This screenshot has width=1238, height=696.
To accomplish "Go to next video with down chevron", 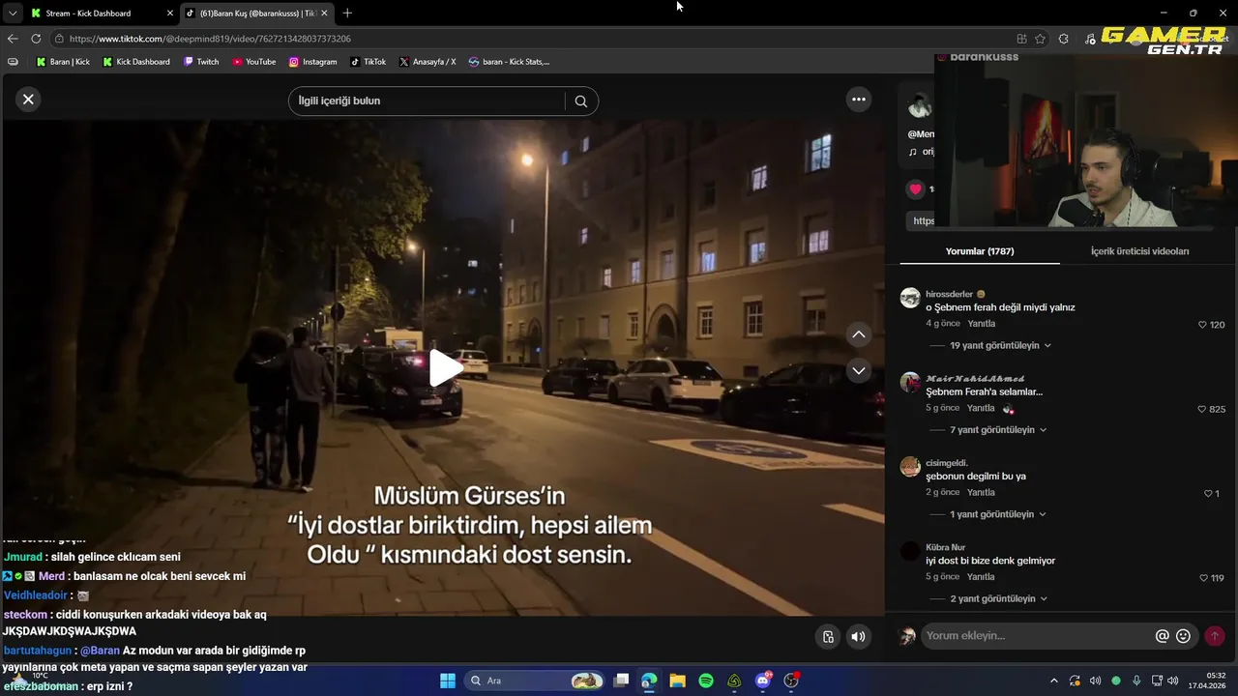I will point(858,370).
